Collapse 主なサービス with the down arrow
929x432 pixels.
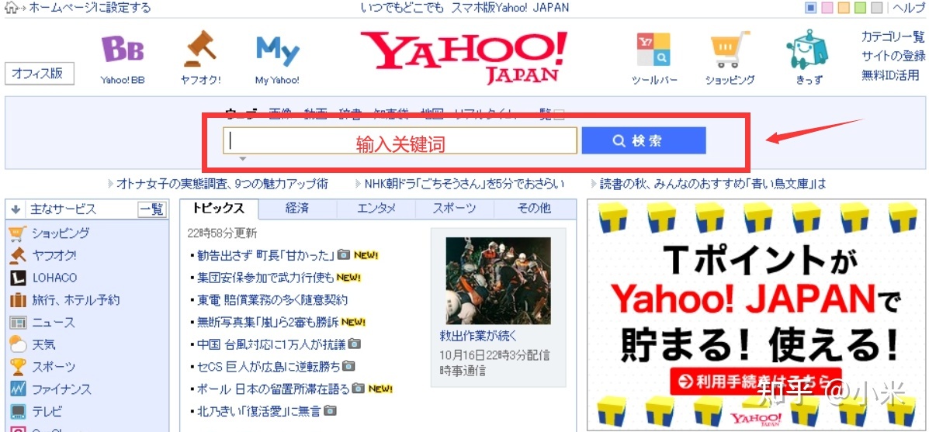16,209
